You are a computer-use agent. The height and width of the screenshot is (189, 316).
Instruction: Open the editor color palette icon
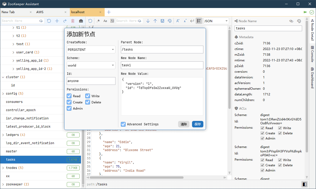coord(170,21)
